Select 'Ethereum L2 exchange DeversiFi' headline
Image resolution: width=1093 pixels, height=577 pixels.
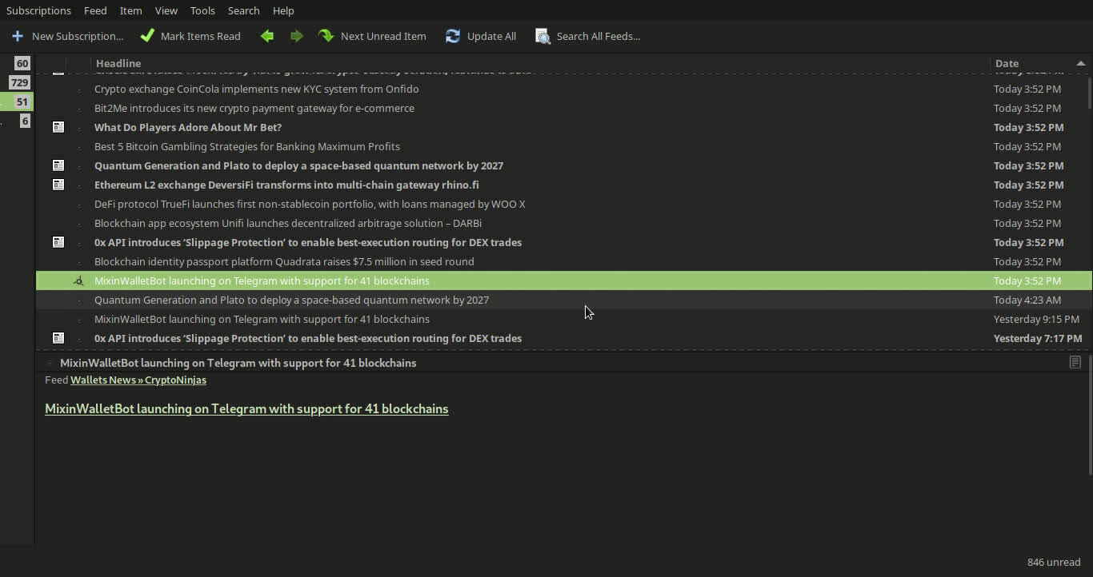[286, 185]
